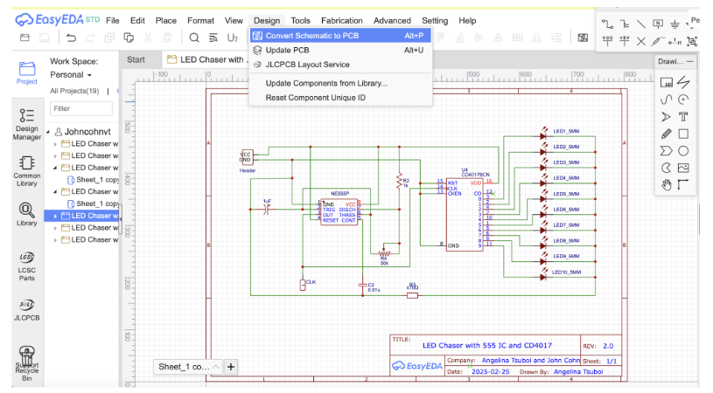The image size is (713, 393).
Task: Collapse the Johncohnvt project tree
Action: coord(48,132)
